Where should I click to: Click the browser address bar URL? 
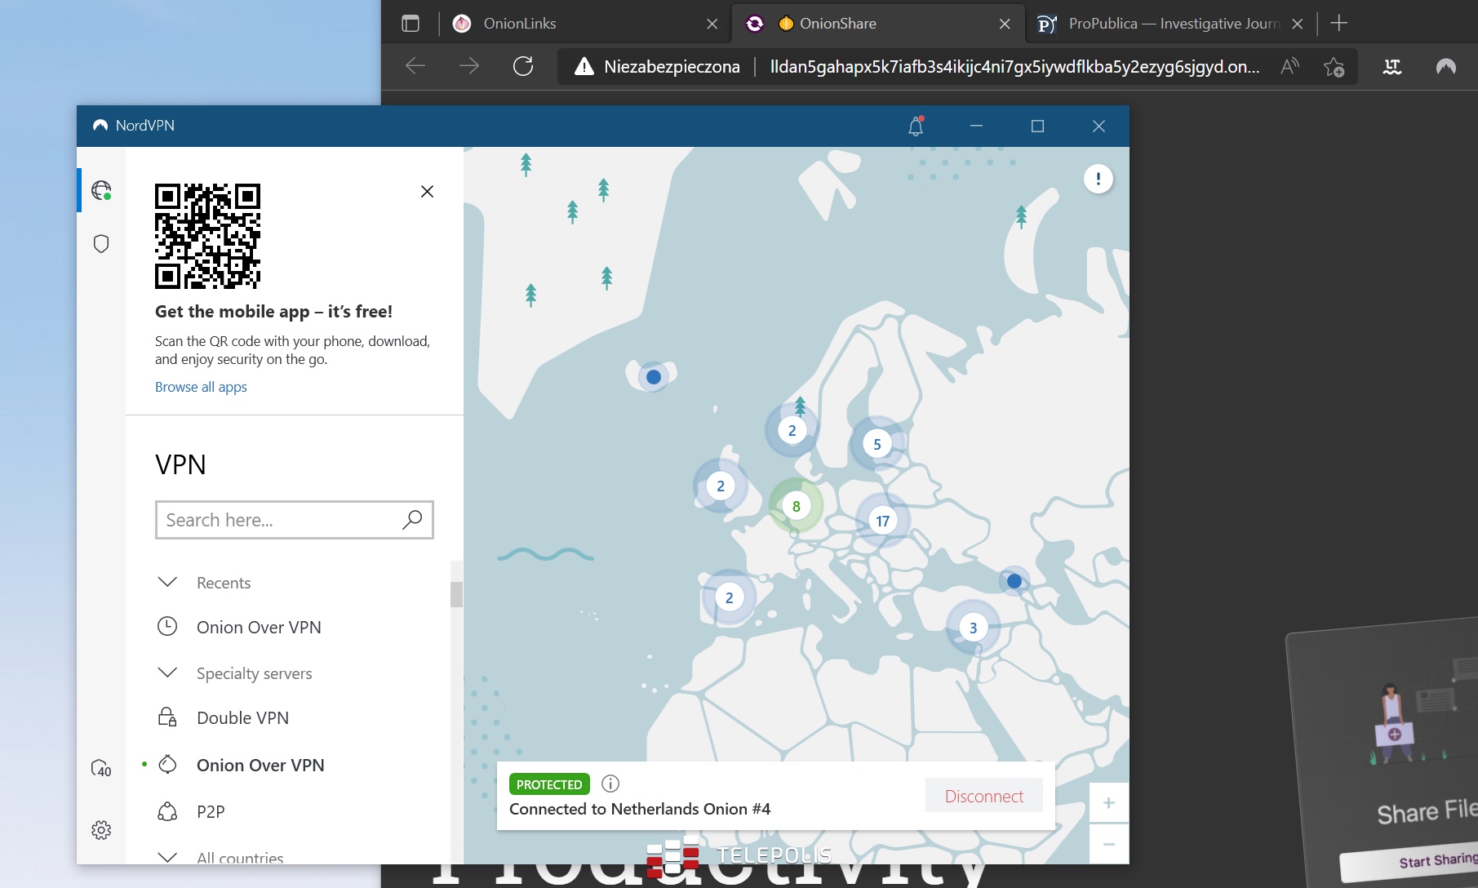click(1014, 67)
